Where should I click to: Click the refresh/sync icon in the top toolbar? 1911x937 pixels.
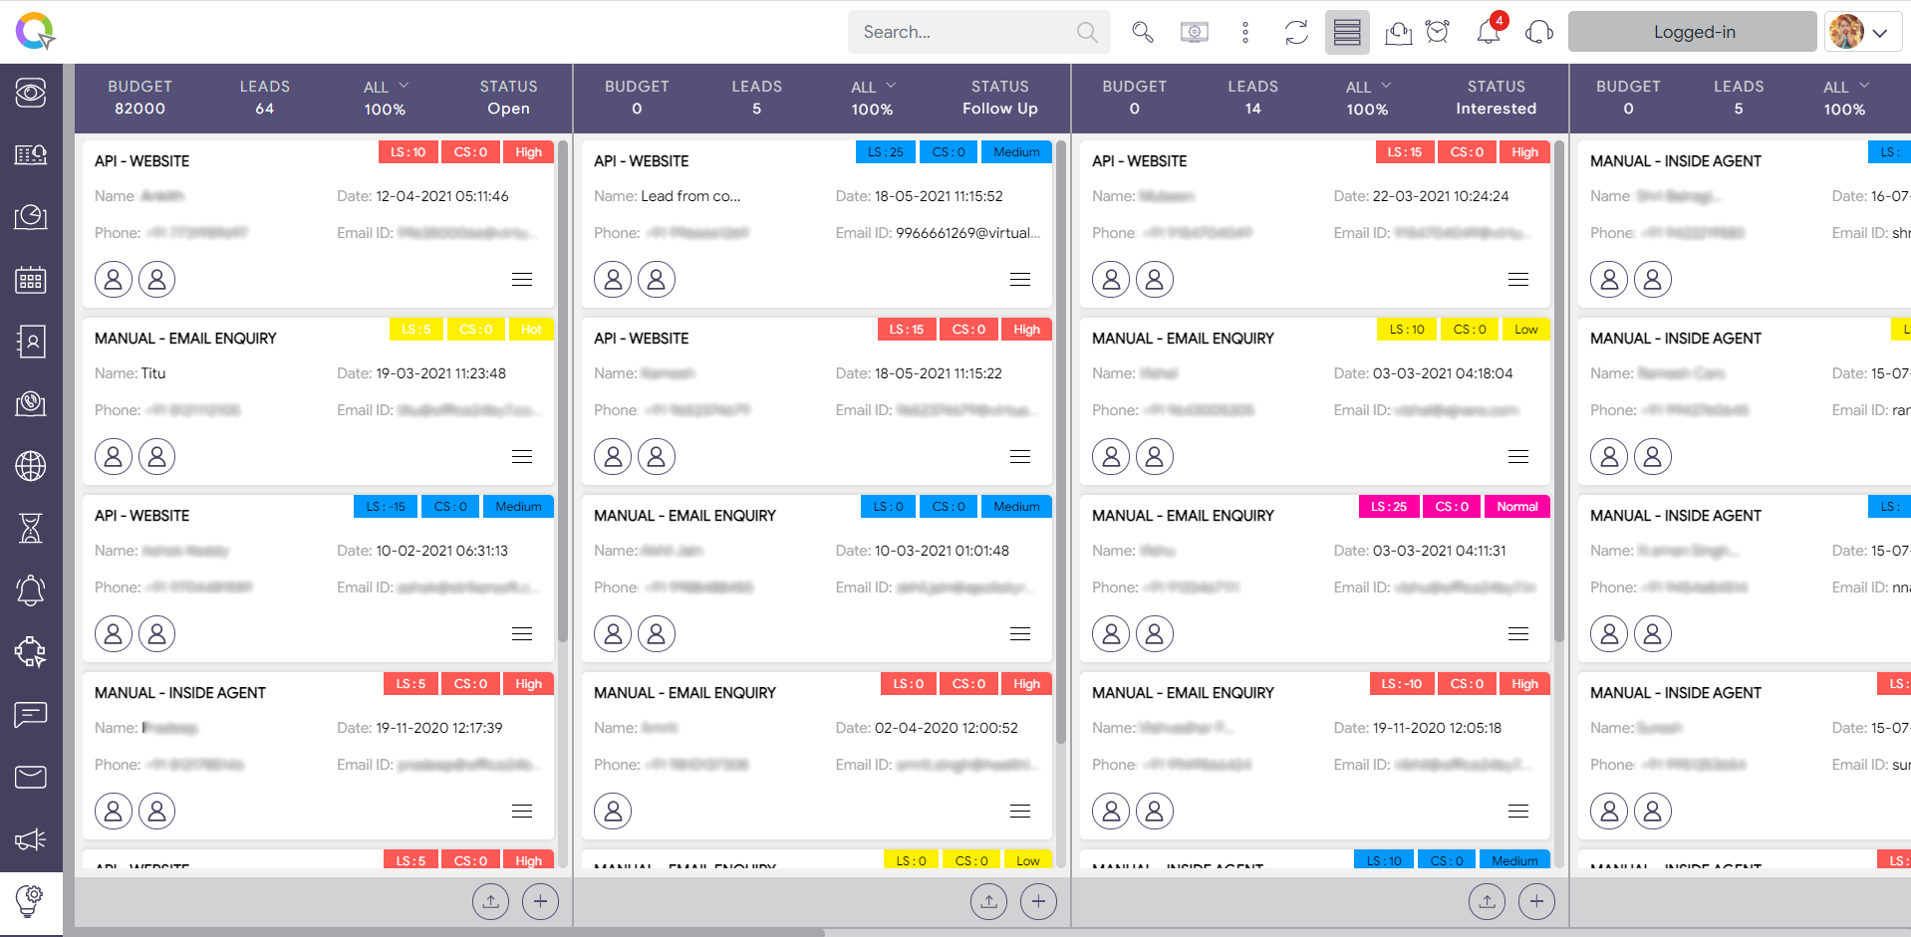pos(1295,32)
